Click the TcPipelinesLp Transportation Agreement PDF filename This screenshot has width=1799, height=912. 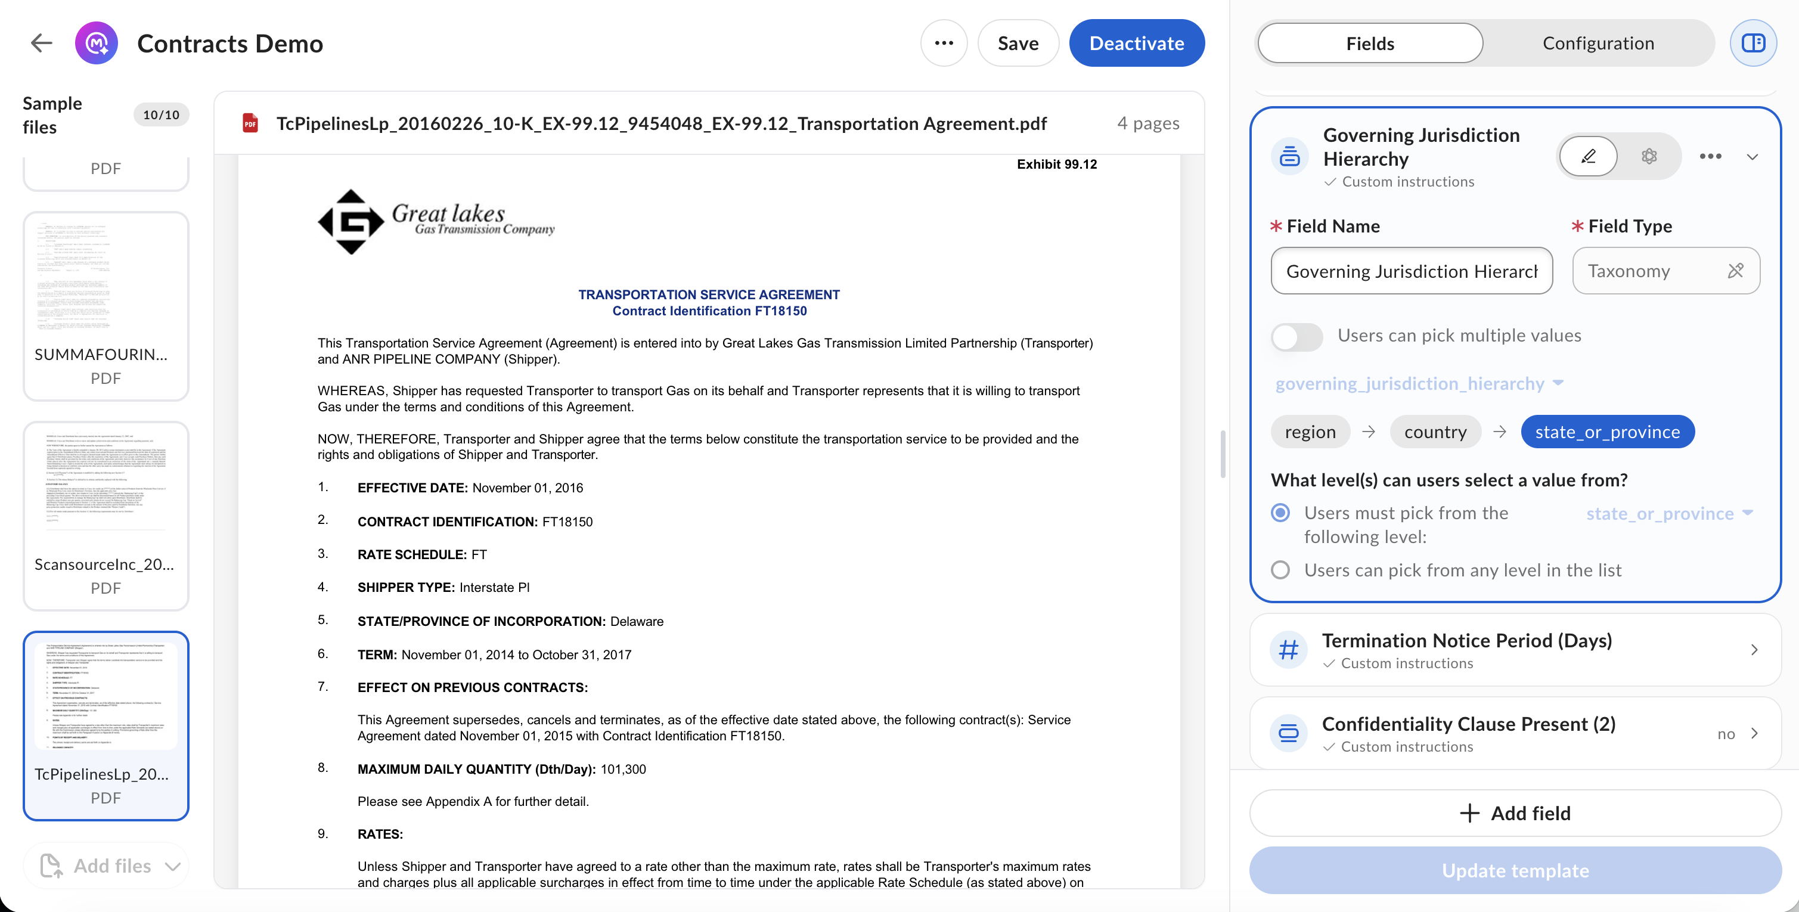[x=661, y=123]
